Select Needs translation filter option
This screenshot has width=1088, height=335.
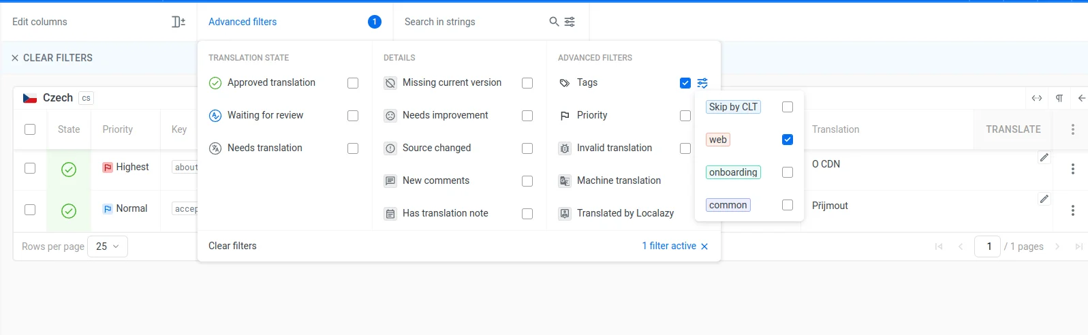[x=264, y=148]
